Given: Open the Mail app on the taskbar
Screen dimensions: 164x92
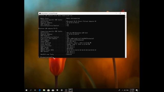Looking at the screenshot, I should [x=53, y=90].
